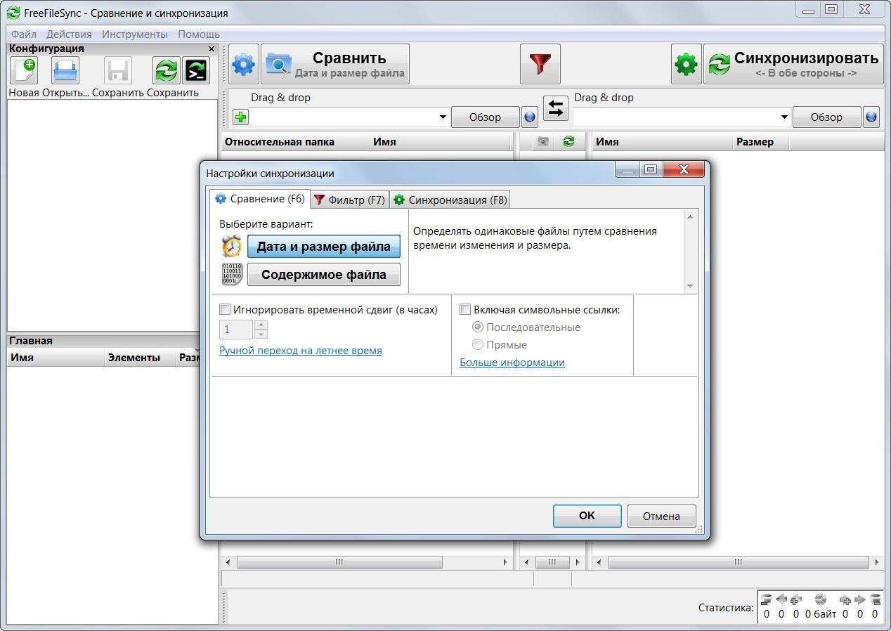Click right folder cloud/globe icon
This screenshot has height=631, width=891.
(x=871, y=117)
